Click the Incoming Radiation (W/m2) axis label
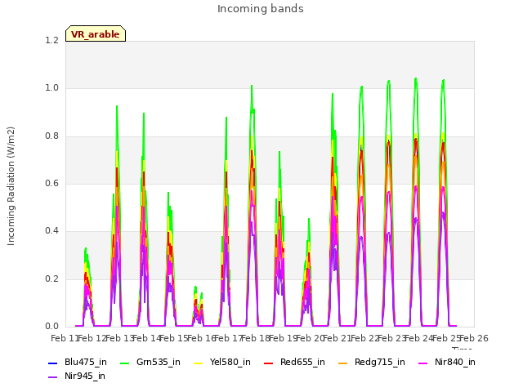The height and width of the screenshot is (392, 523). 11,186
